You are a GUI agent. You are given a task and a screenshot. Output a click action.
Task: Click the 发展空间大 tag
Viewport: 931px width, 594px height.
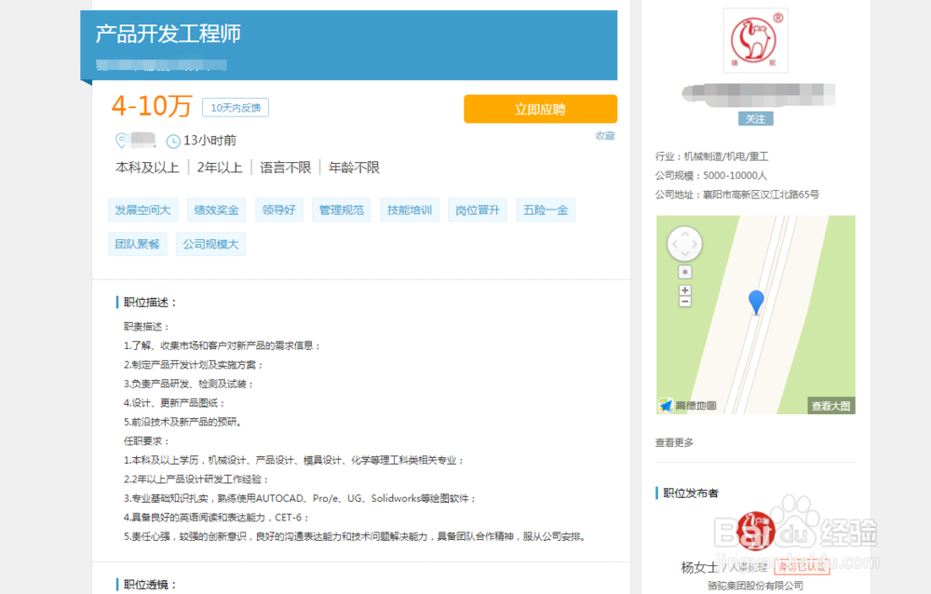click(142, 209)
